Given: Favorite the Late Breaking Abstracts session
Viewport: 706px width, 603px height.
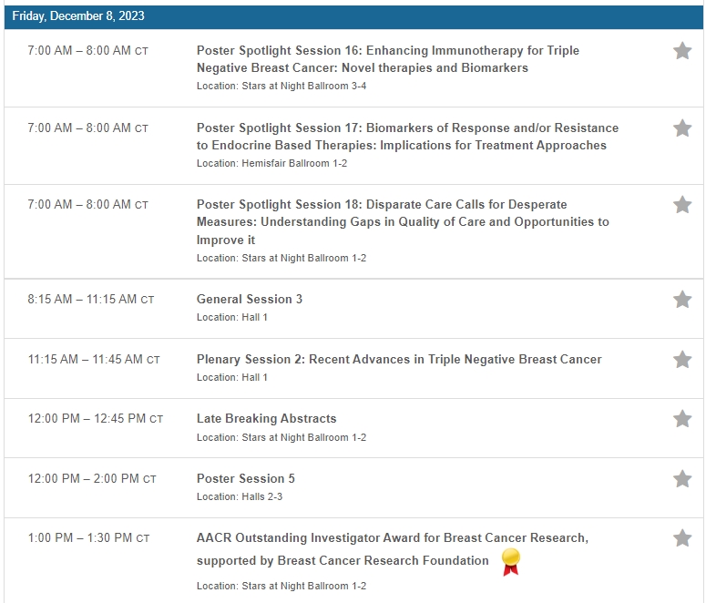Looking at the screenshot, I should coord(682,419).
